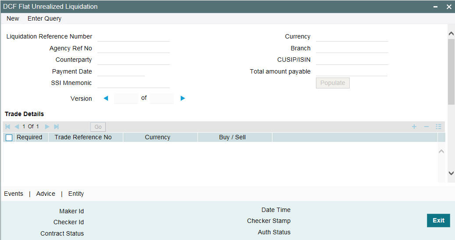455x240 pixels.
Task: Click the Populate button
Action: click(333, 83)
